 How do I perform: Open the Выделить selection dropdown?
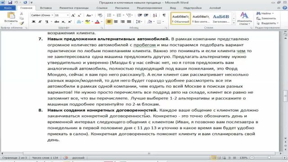268,23
